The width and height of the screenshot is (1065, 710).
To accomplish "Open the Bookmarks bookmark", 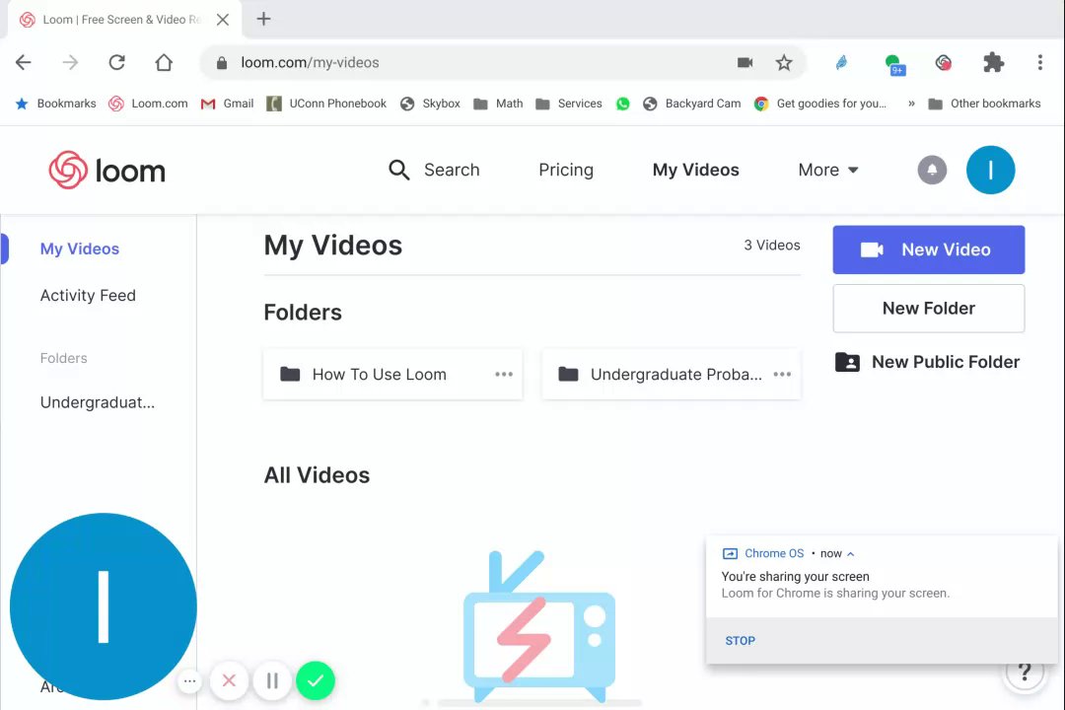I will [x=55, y=104].
